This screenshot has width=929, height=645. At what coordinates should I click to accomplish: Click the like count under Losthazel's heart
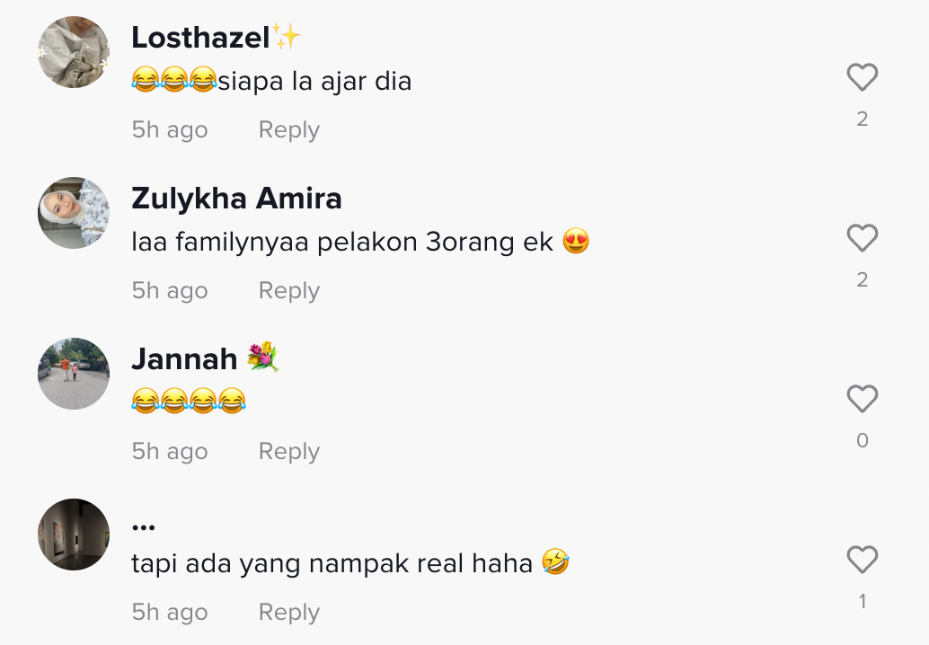[862, 119]
